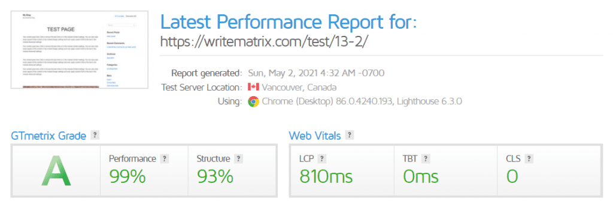Click the question mark next to TBT
The height and width of the screenshot is (217, 613).
(426, 159)
